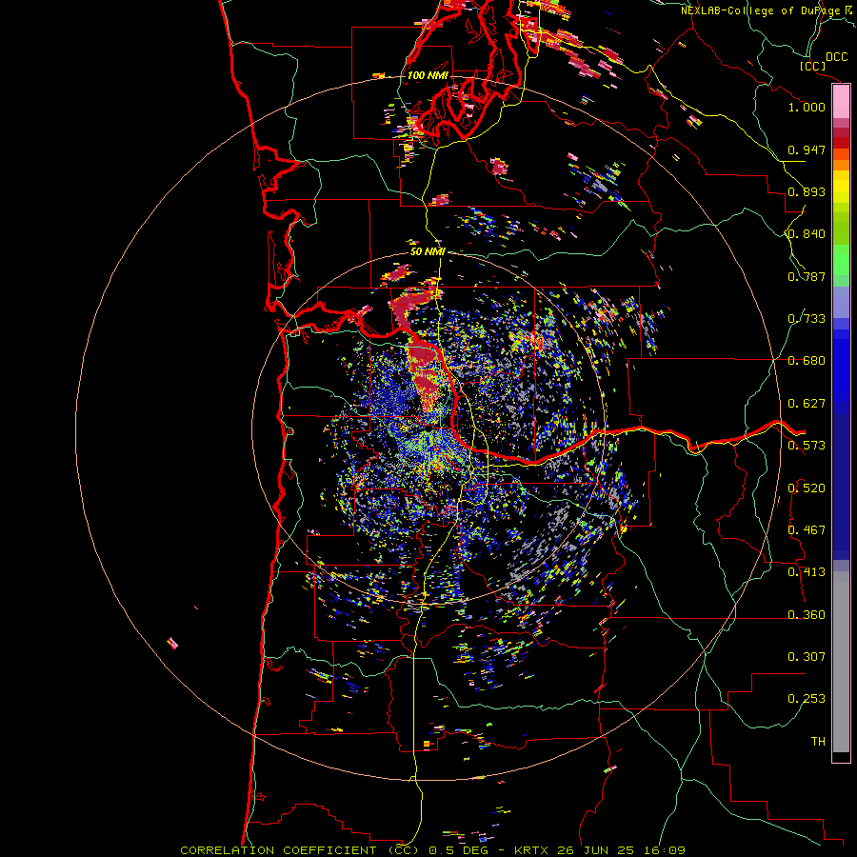This screenshot has height=857, width=857.
Task: Select the 0.840 scale value
Action: coord(807,234)
